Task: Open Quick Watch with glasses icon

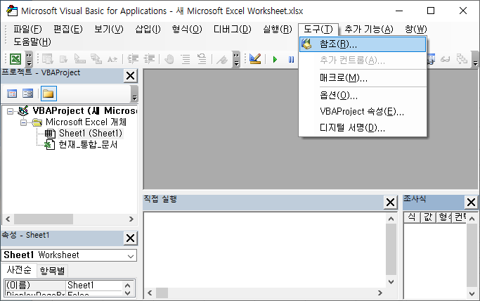Action: [x=445, y=59]
